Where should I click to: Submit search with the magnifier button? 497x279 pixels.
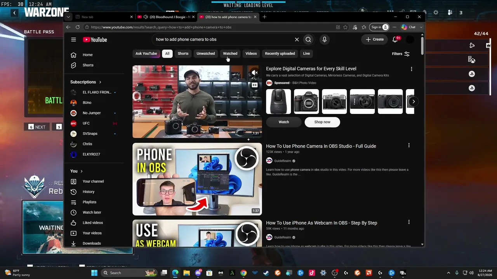(308, 40)
